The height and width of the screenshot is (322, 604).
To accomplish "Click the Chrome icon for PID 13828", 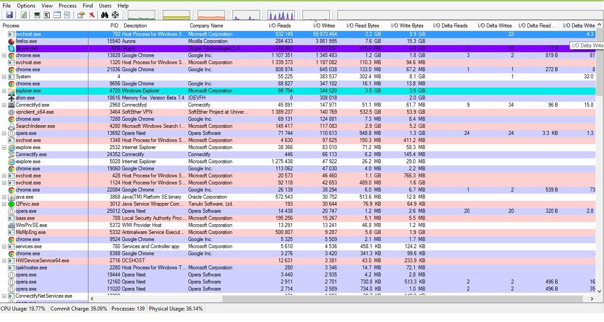I will pos(11,55).
